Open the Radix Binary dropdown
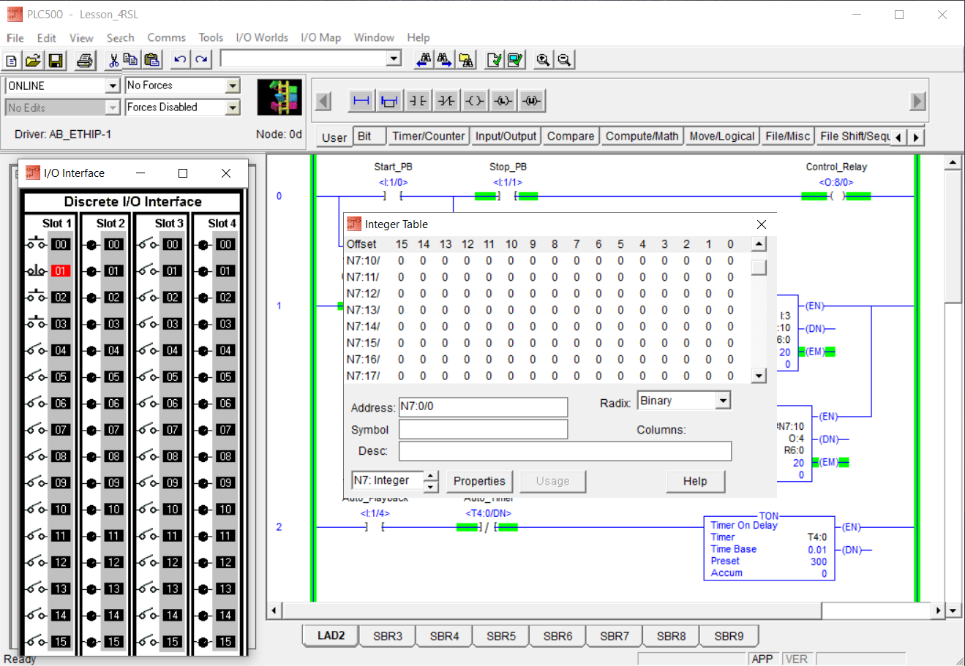The height and width of the screenshot is (666, 965). pyautogui.click(x=723, y=401)
